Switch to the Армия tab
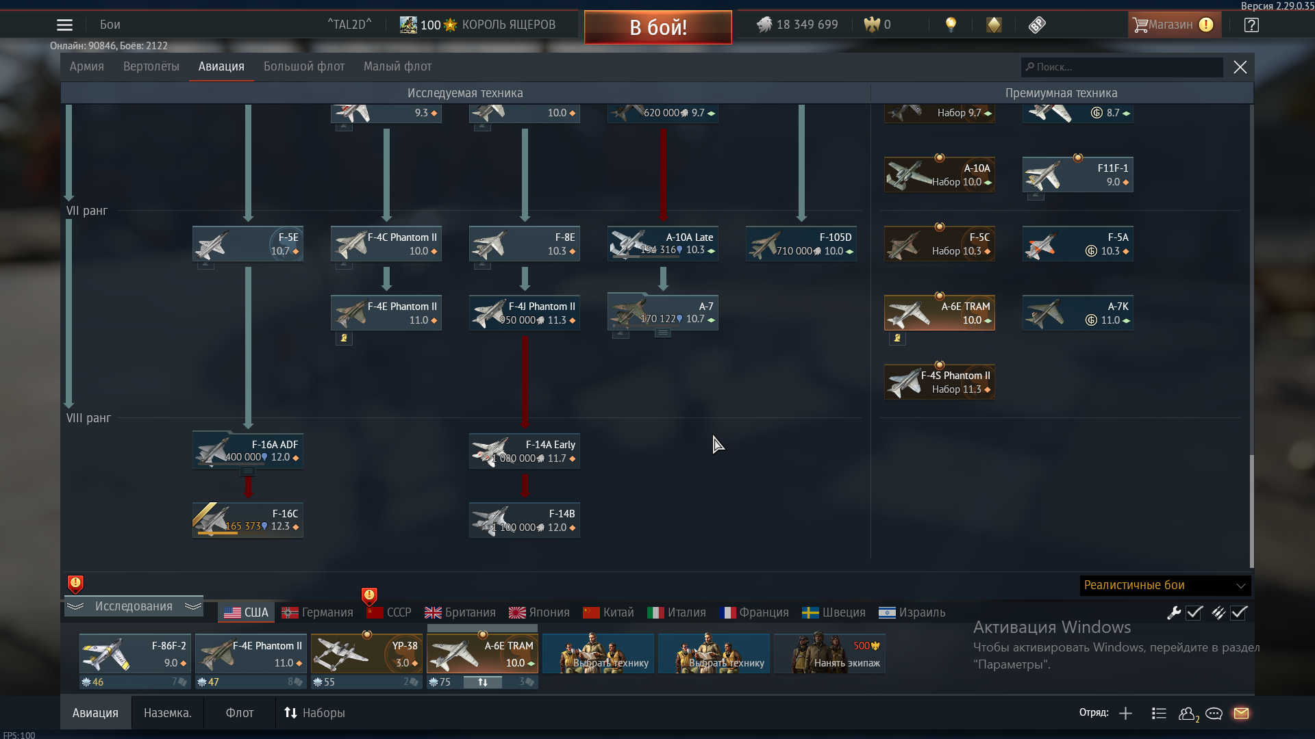The height and width of the screenshot is (739, 1315). 87,66
